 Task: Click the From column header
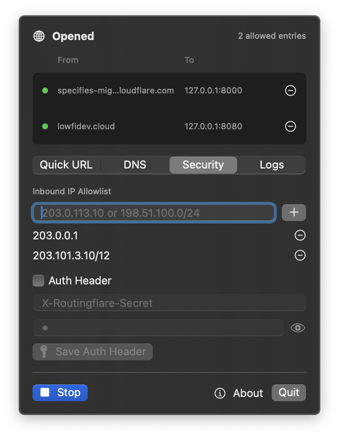(68, 60)
